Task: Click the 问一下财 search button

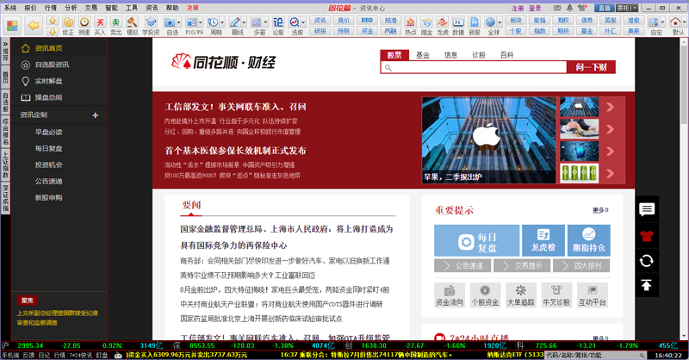Action: 596,67
